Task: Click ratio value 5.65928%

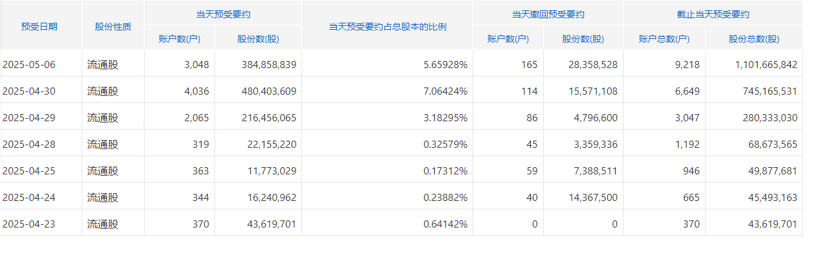Action: pos(445,64)
